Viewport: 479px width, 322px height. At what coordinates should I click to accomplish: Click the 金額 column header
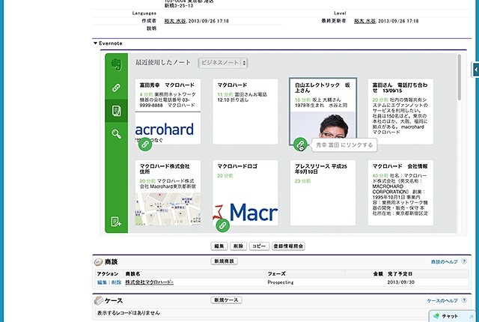378,274
